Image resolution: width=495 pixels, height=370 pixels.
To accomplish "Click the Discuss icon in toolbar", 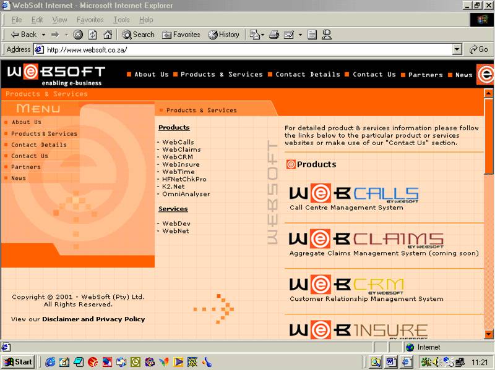I will point(312,35).
